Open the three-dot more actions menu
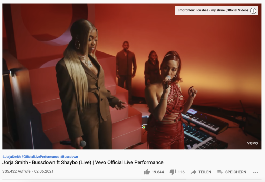This screenshot has height=182, width=265. [x=256, y=172]
